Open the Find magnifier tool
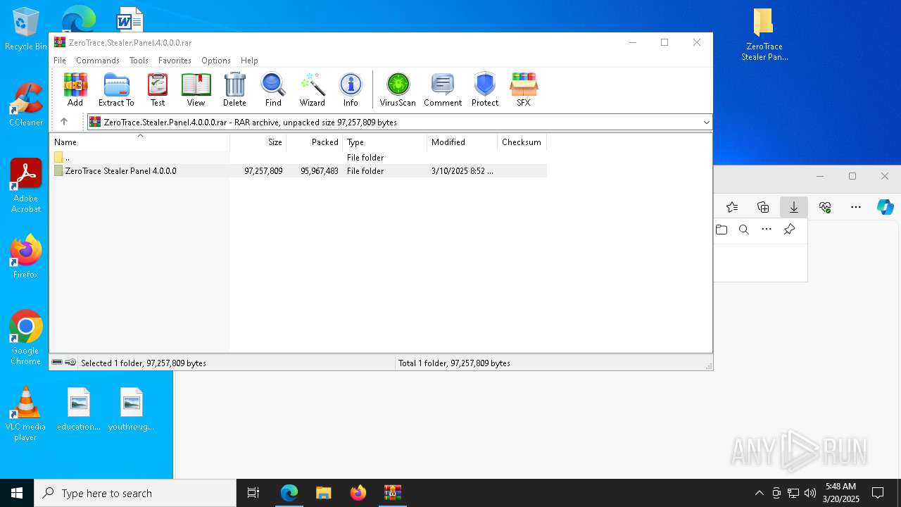Viewport: 901px width, 507px height. point(273,89)
